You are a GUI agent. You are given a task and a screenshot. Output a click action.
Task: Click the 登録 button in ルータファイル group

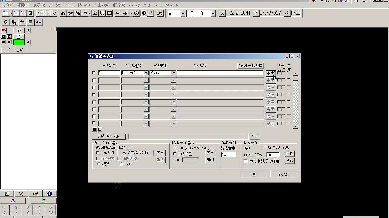click(x=289, y=161)
